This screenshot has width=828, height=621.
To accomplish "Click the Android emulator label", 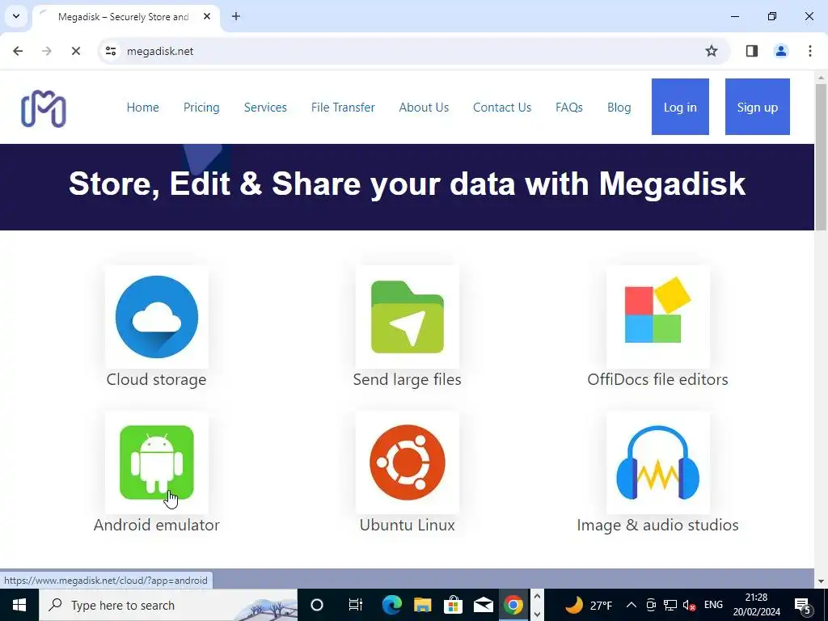I will 156,525.
